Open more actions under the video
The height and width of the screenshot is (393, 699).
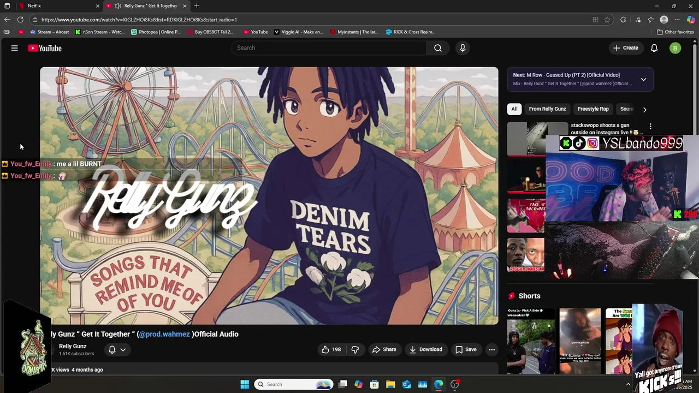[x=491, y=349]
